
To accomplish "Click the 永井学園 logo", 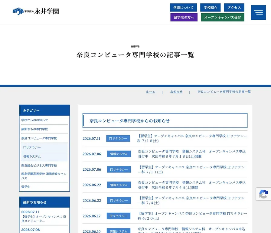I will 36,11.
